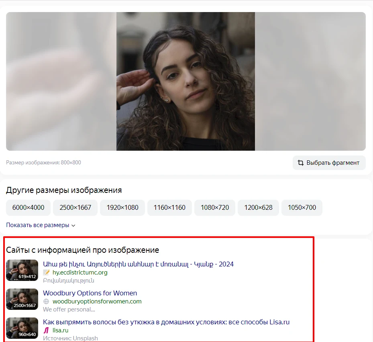
Task: Pick the 1200×628 size option
Action: tap(258, 208)
